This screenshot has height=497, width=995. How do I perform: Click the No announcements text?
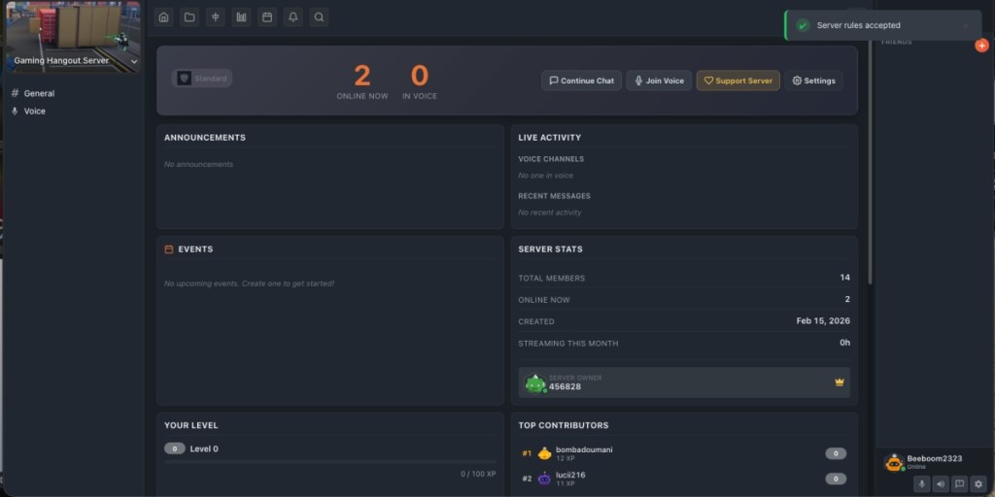[198, 164]
